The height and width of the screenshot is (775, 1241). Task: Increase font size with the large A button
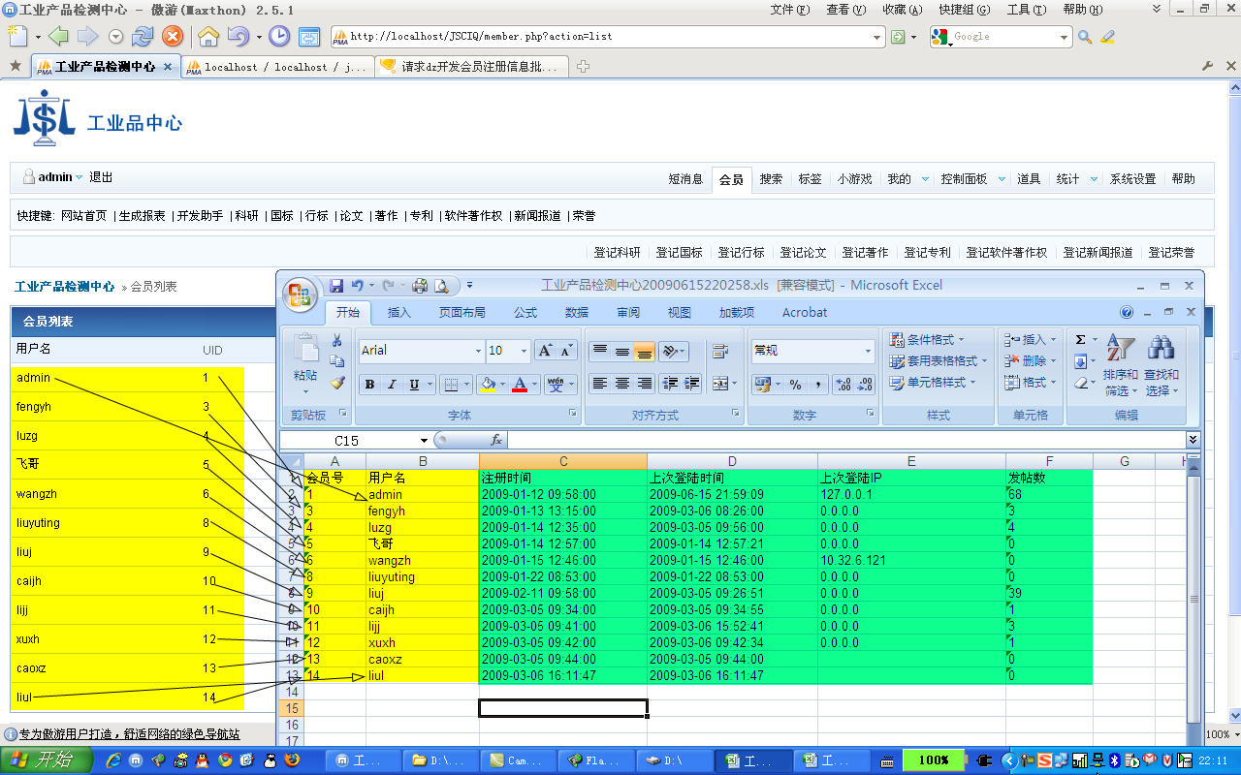[545, 351]
